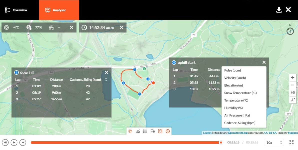
Task: Toggle the route track display icon
Action: (x=293, y=100)
